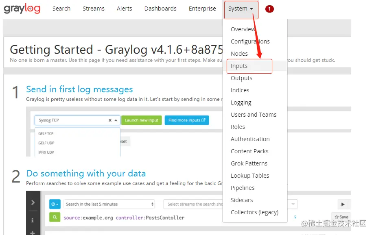
Task: Open Roles from the System menu
Action: pos(238,127)
